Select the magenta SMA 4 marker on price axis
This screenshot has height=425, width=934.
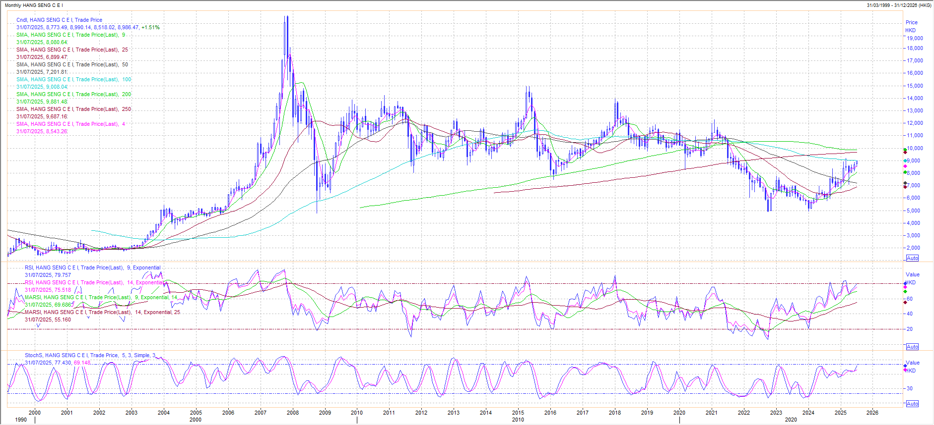pos(905,166)
